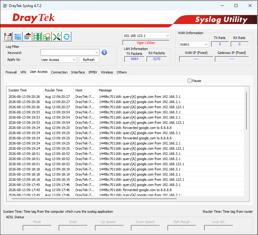Select the 09:18:18 query row from 192.168.123.1

click(125, 180)
